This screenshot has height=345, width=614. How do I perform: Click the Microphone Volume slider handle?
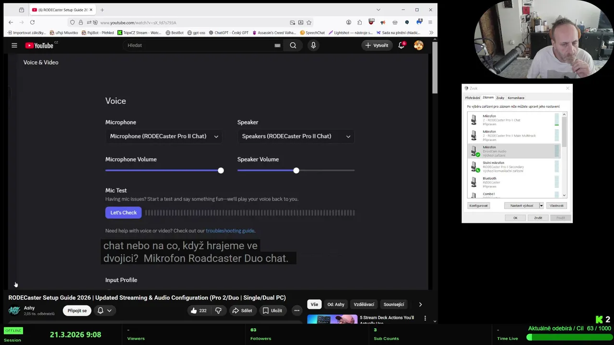click(221, 171)
